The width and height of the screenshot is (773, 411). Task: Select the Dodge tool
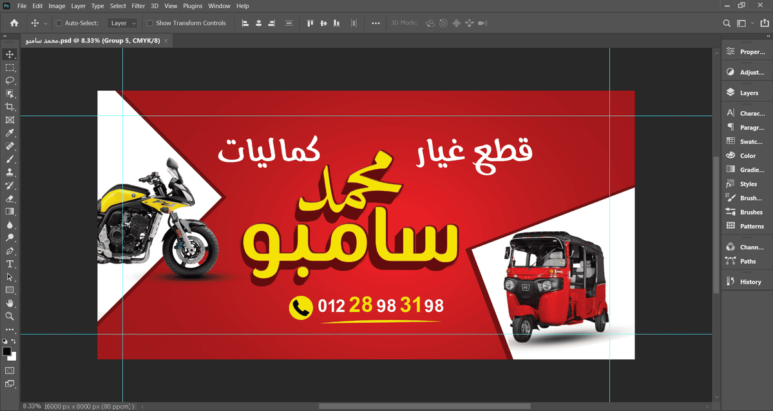click(x=10, y=238)
